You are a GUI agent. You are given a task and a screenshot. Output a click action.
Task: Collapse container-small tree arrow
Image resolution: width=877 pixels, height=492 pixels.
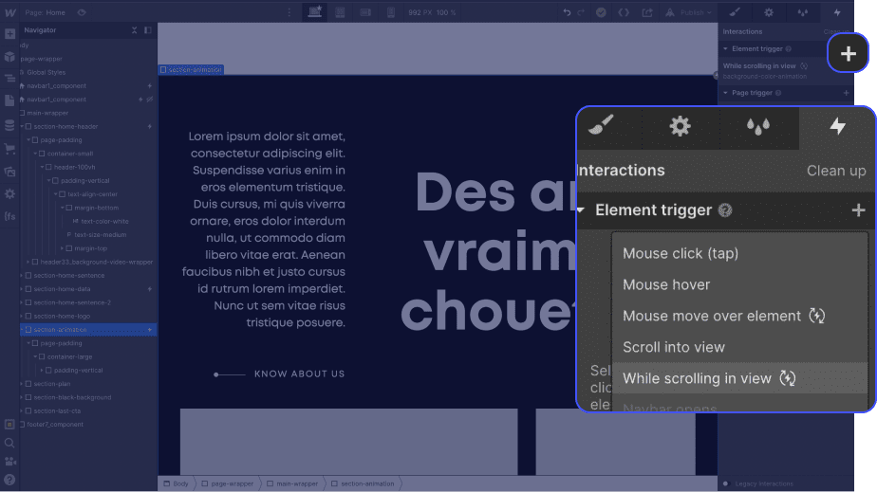(35, 154)
